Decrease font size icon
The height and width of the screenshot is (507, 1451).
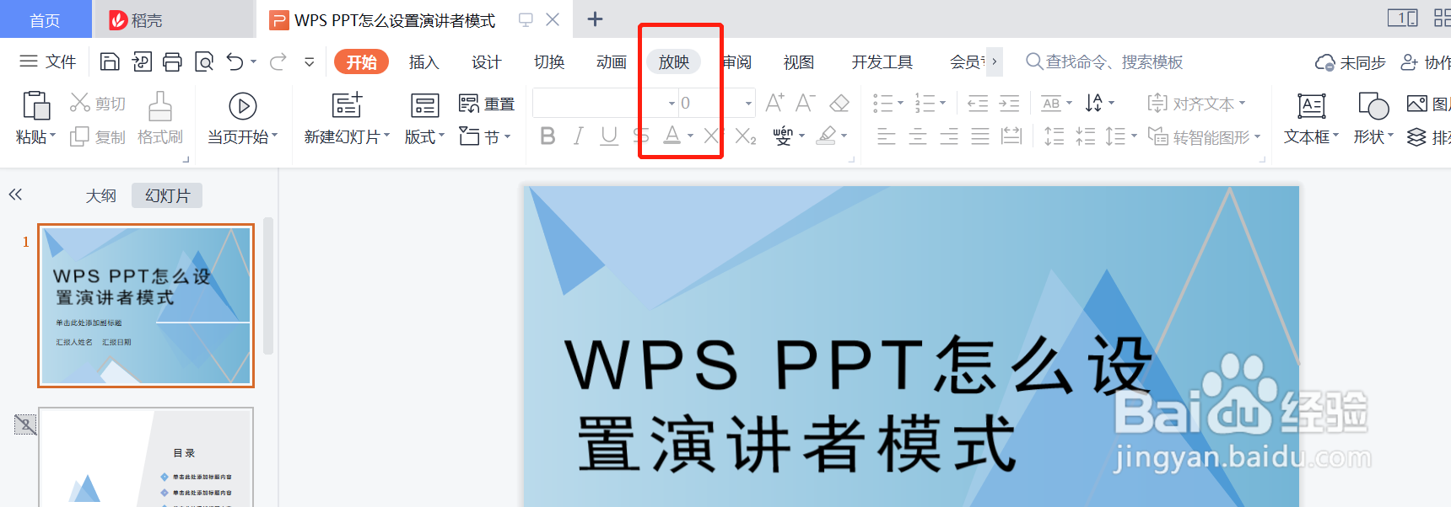(x=806, y=103)
